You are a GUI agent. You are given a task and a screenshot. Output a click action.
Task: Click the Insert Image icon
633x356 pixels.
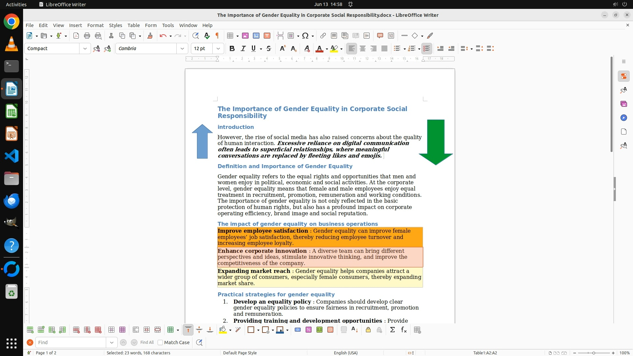coord(245,36)
